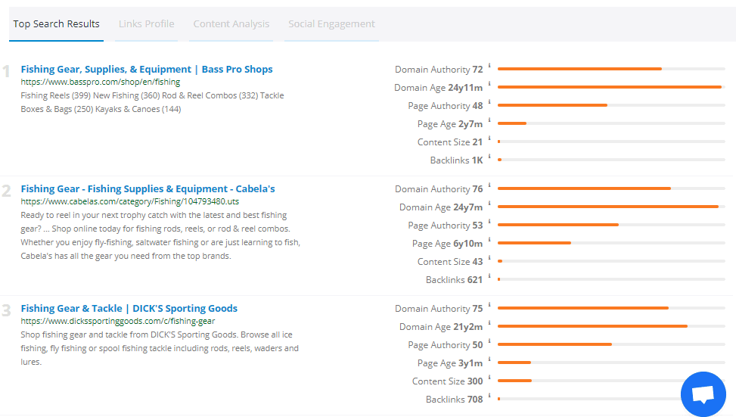
Task: Go to the Social Engagement tab
Action: tap(331, 24)
